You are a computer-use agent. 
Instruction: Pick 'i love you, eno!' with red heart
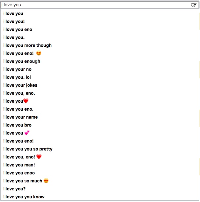[x=100, y=157]
